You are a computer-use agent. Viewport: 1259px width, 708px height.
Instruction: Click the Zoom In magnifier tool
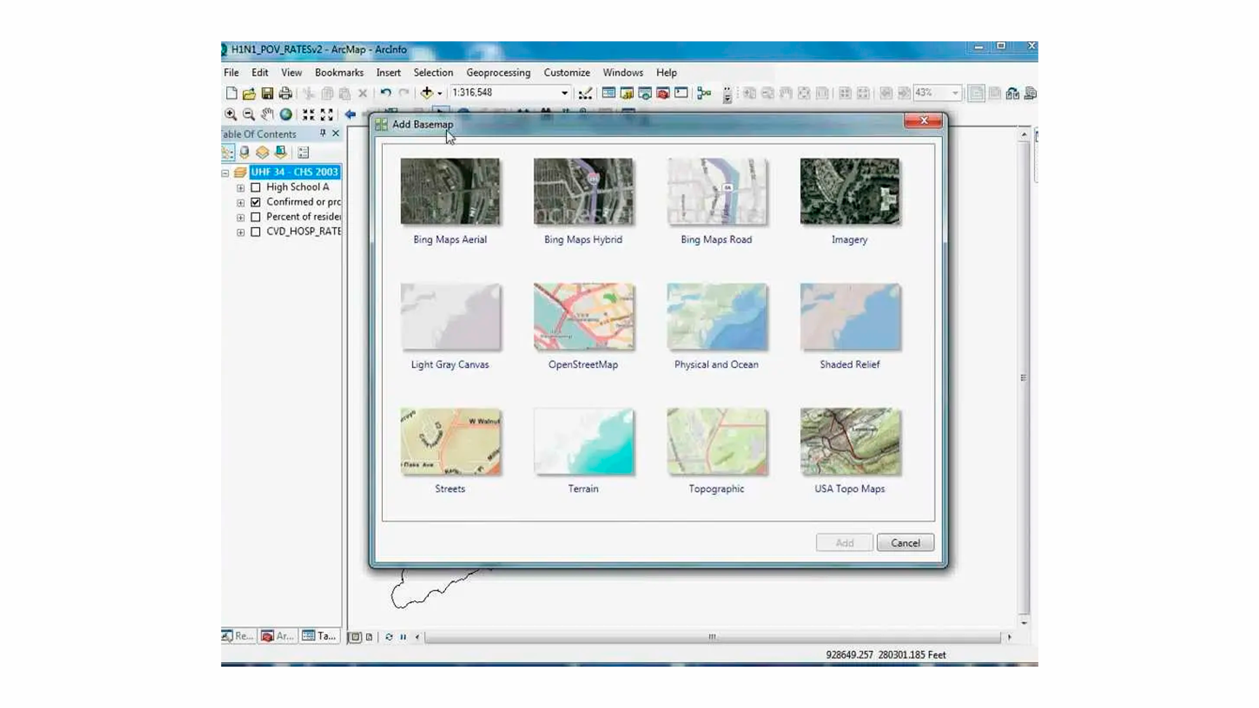[x=230, y=114]
